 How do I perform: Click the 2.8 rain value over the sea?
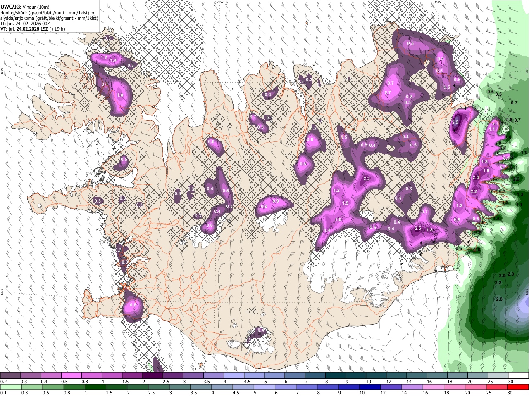(x=499, y=299)
